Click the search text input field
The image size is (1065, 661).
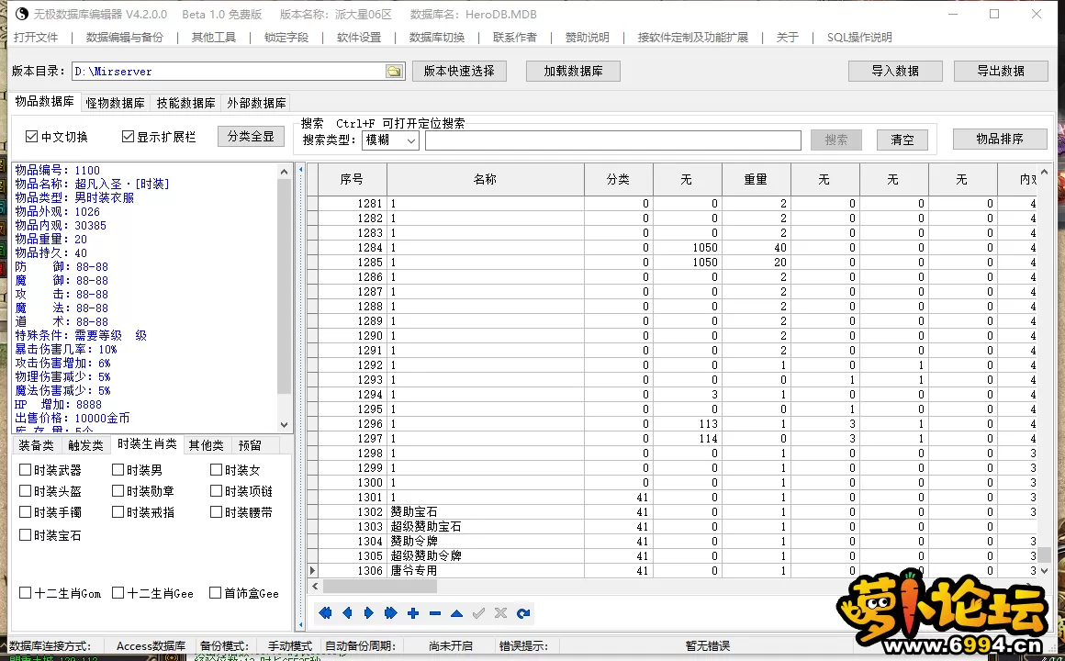612,140
